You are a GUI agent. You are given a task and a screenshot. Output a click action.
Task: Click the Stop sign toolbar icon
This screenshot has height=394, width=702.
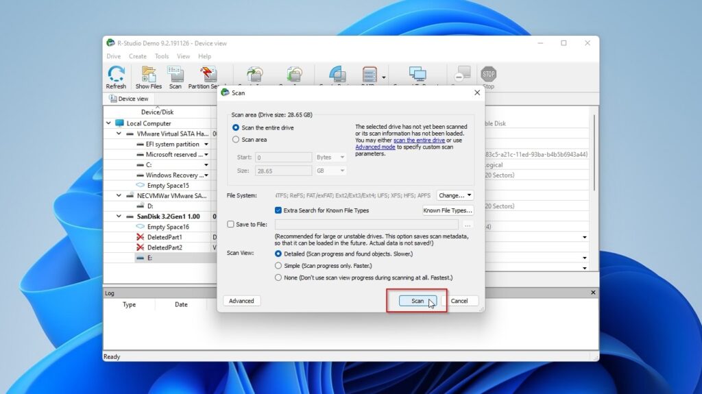pyautogui.click(x=488, y=74)
